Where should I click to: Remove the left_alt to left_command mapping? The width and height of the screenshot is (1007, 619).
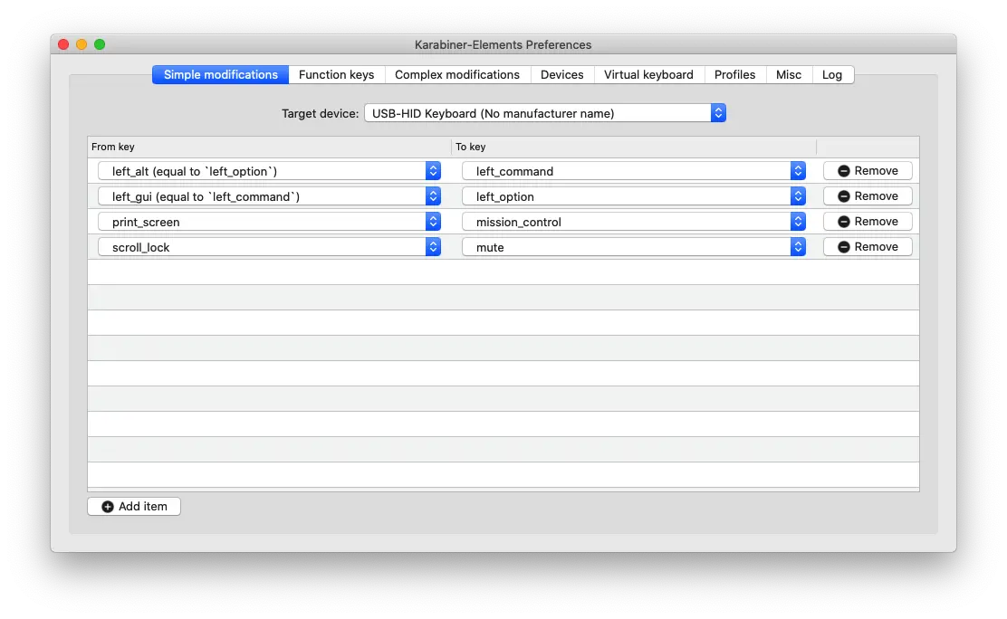(868, 171)
